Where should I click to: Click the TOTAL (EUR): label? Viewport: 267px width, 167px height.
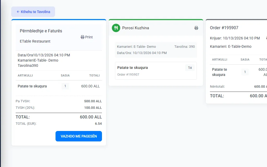coord(26,124)
